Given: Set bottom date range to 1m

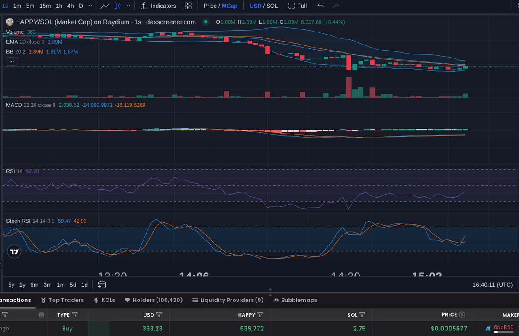Looking at the screenshot, I should (61, 285).
